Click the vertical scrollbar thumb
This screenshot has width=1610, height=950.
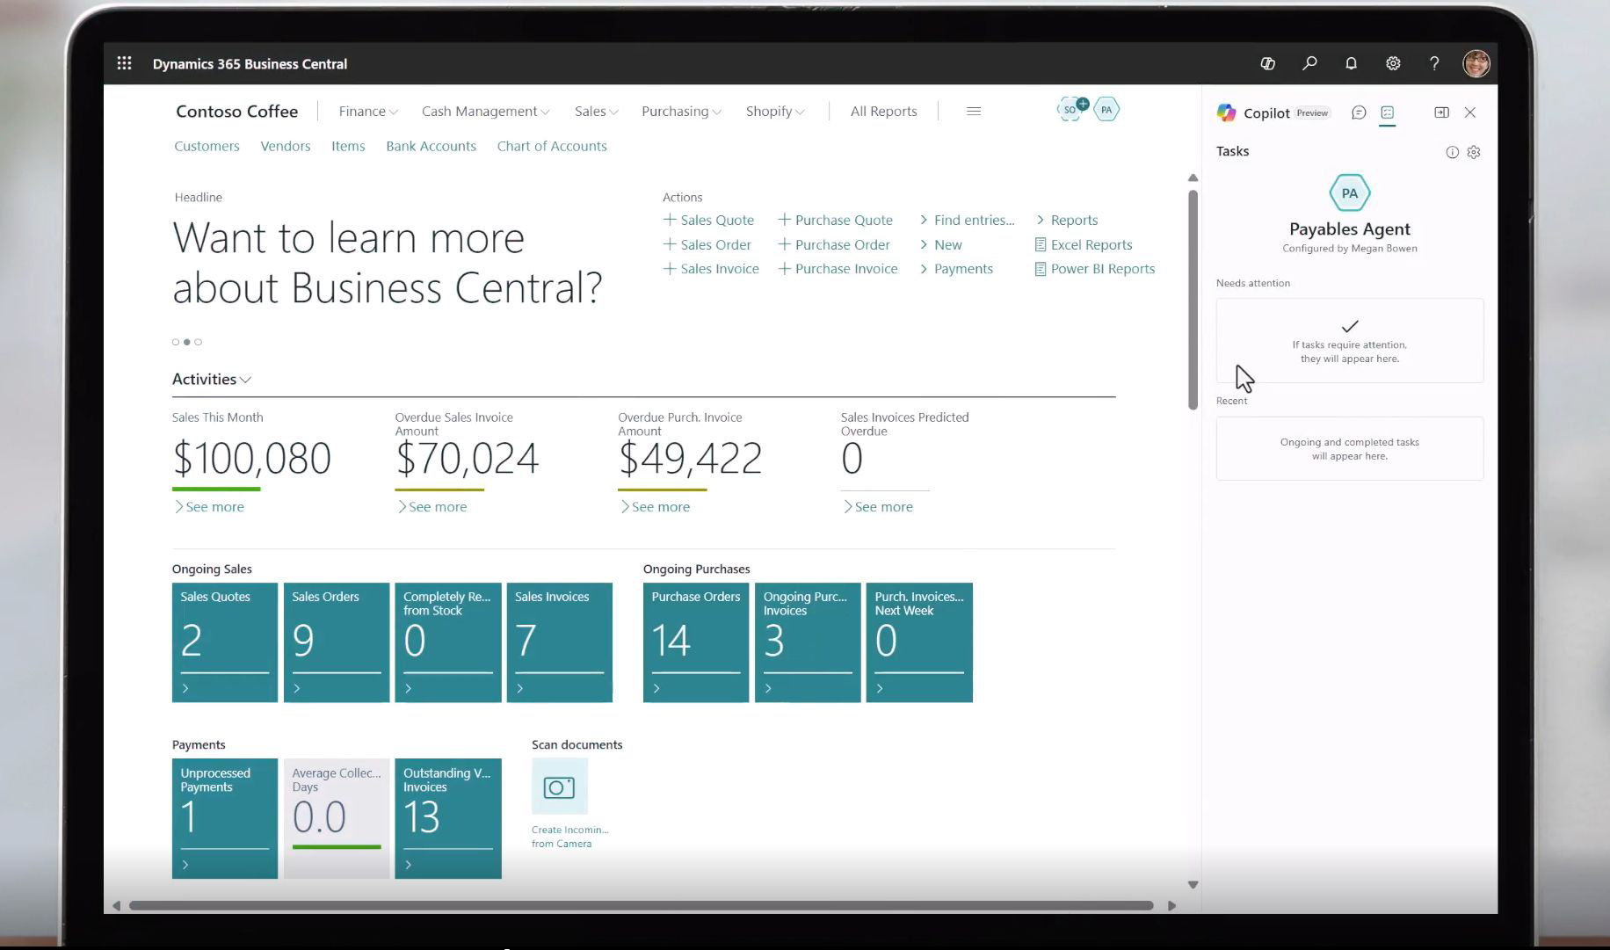point(1193,300)
